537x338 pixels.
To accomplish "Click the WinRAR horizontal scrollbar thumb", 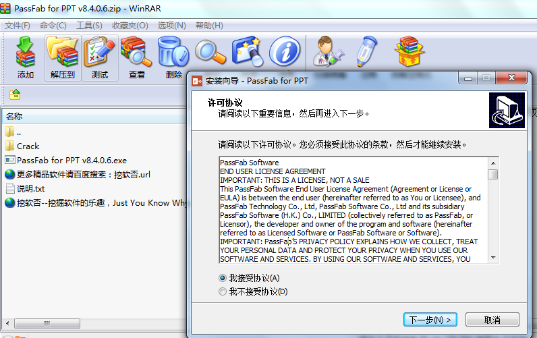I will point(47,323).
